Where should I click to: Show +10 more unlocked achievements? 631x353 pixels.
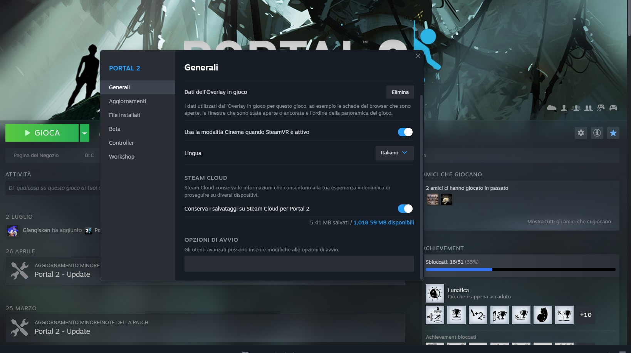tap(586, 315)
